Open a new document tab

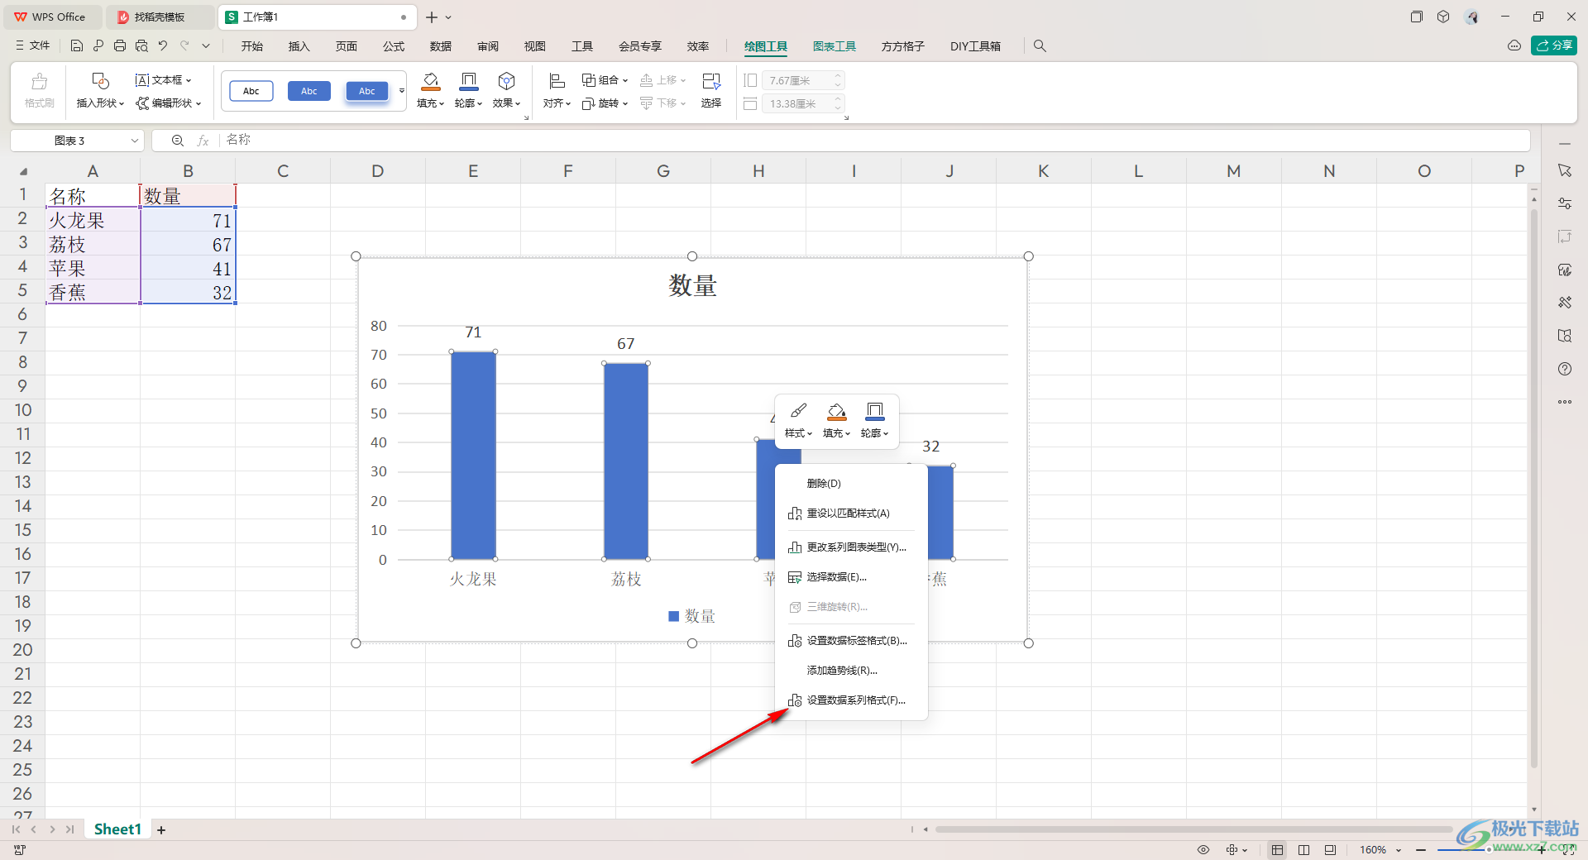coord(431,17)
